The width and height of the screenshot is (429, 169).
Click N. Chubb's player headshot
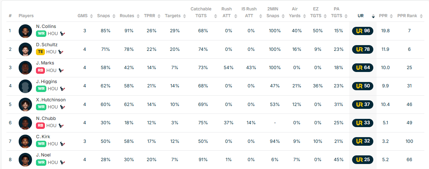click(x=25, y=123)
